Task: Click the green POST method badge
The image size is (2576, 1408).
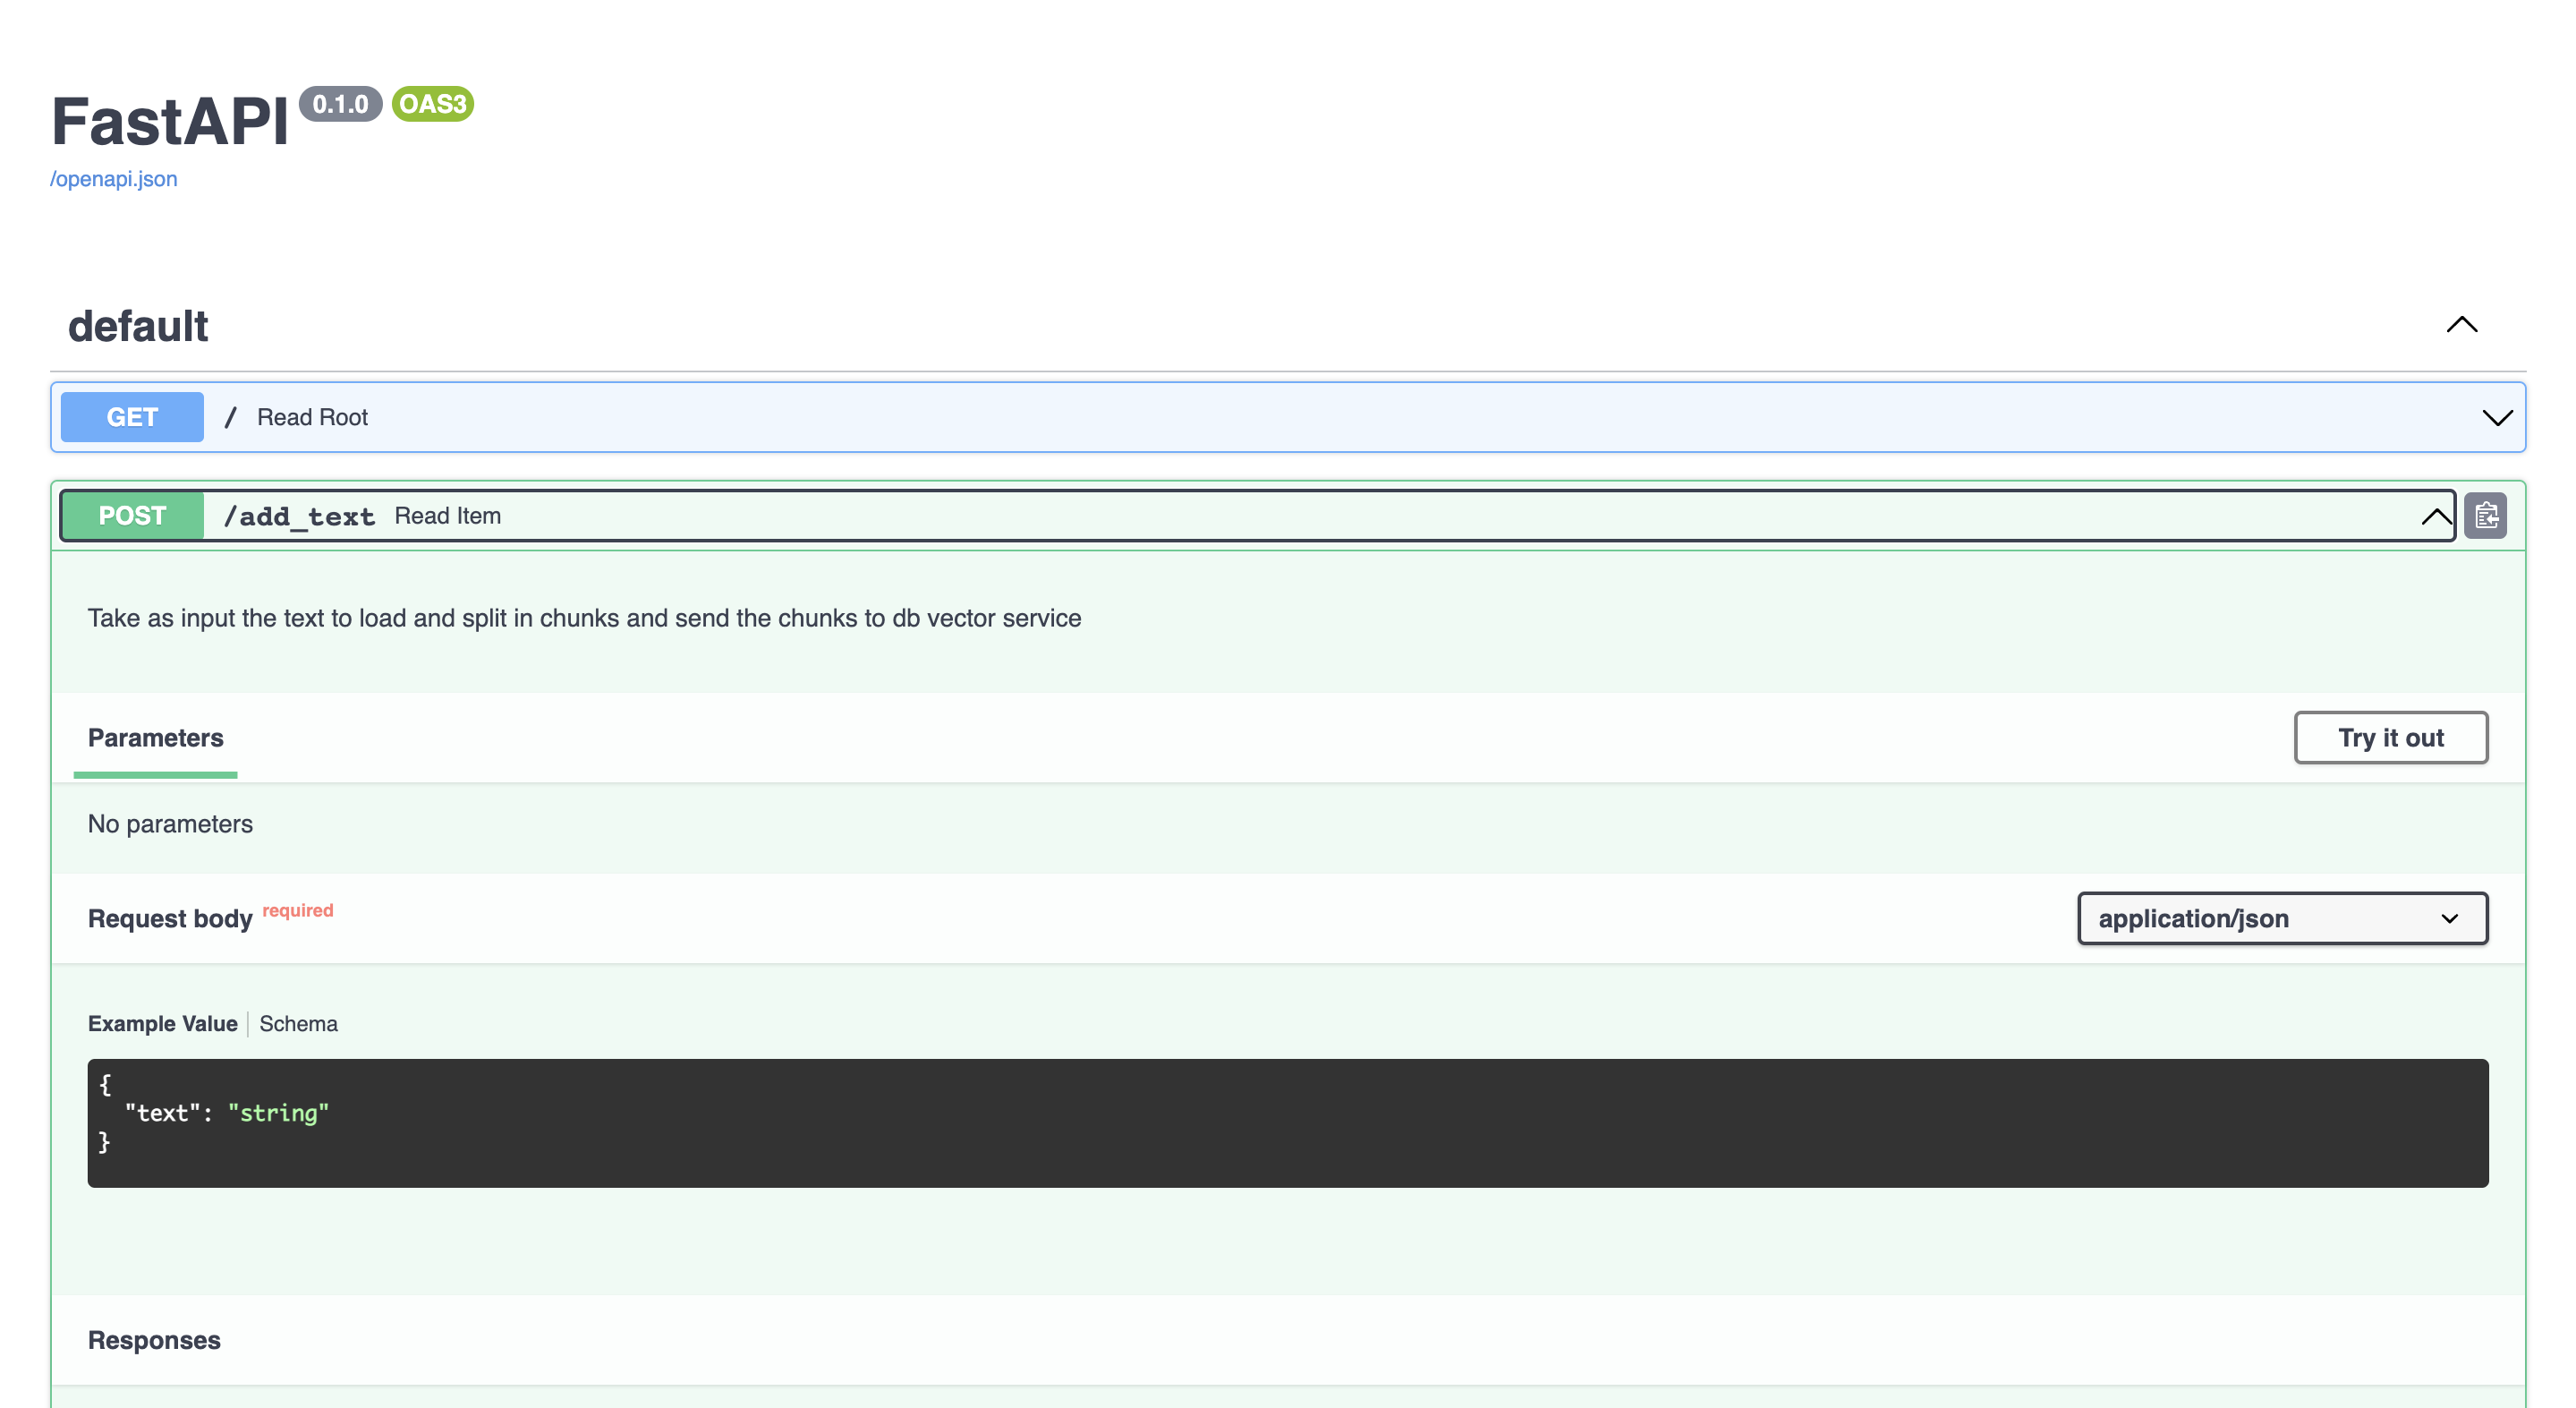Action: point(132,516)
